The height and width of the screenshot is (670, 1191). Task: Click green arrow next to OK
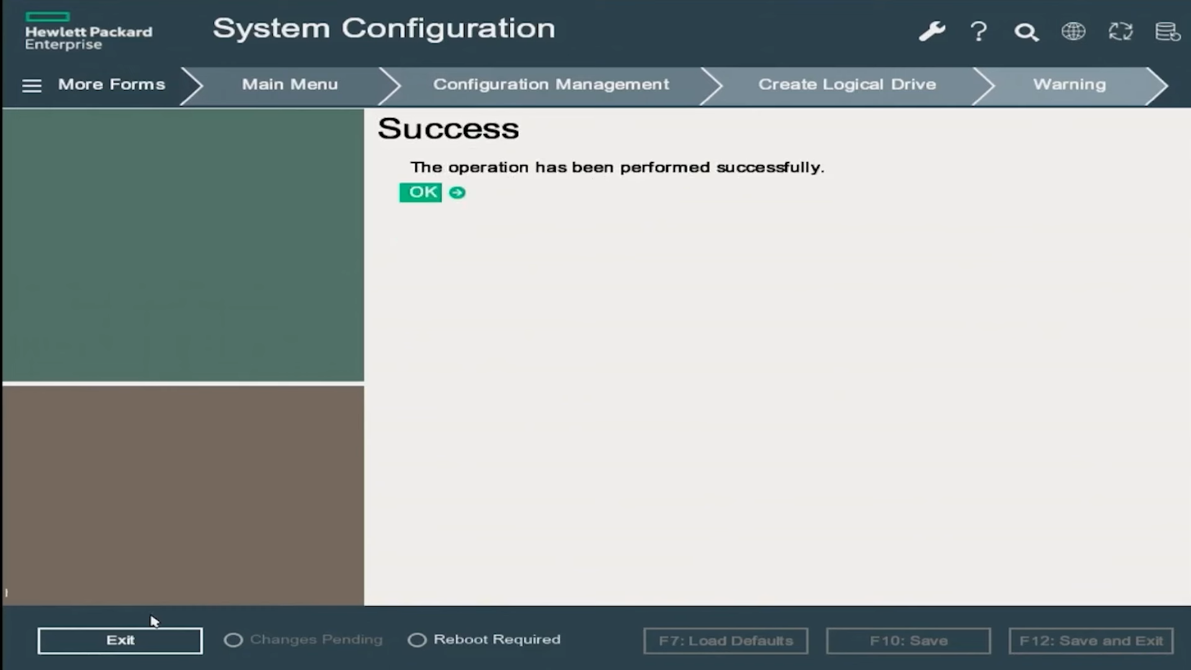(x=457, y=193)
